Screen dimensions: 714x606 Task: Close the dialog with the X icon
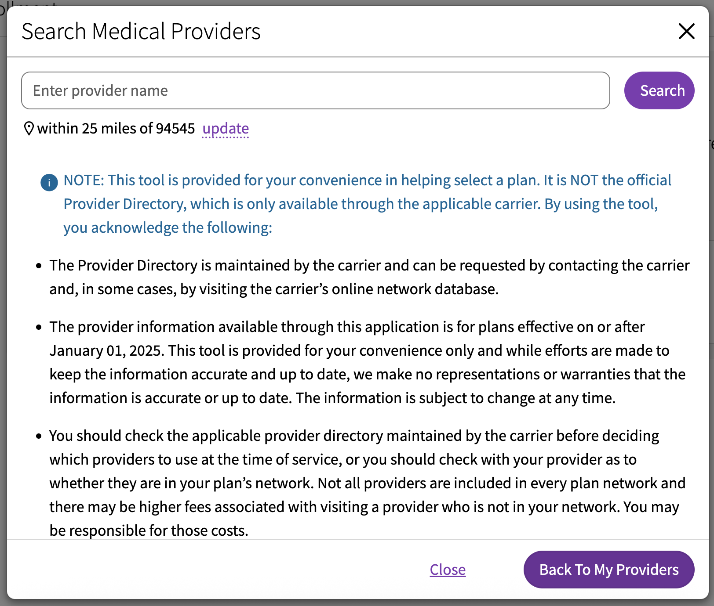click(686, 31)
